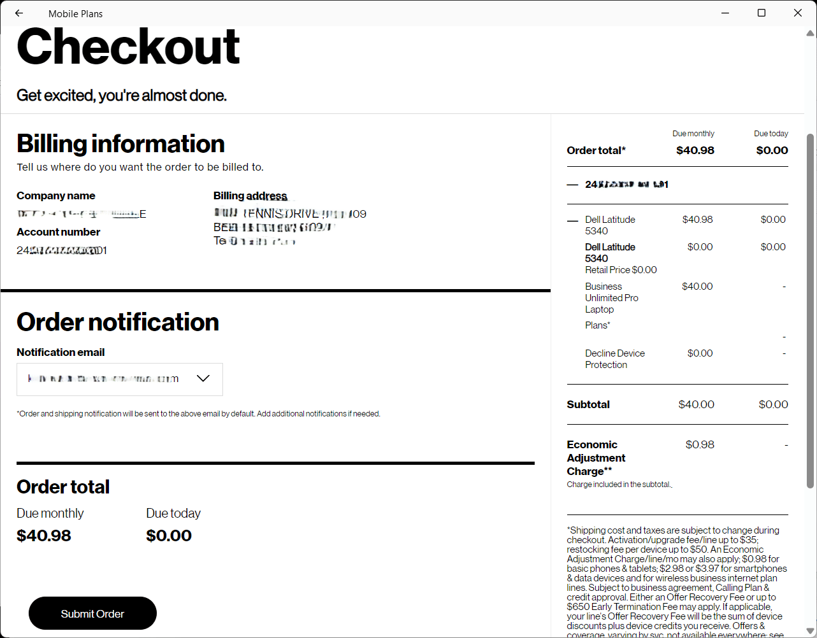817x638 pixels.
Task: Minimize the Mobile Plans window
Action: click(x=725, y=13)
